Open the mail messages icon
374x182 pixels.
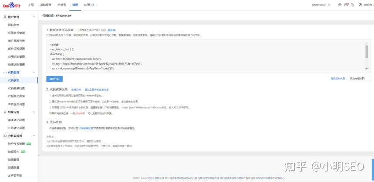tap(346, 5)
